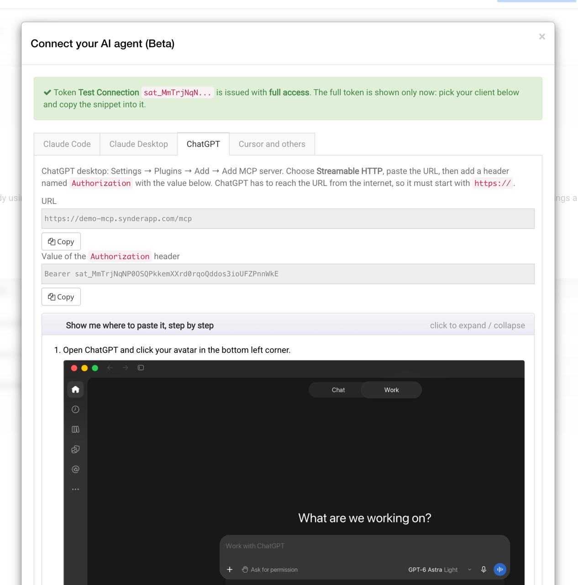
Task: Switch to the Claude Code tab
Action: pyautogui.click(x=67, y=144)
